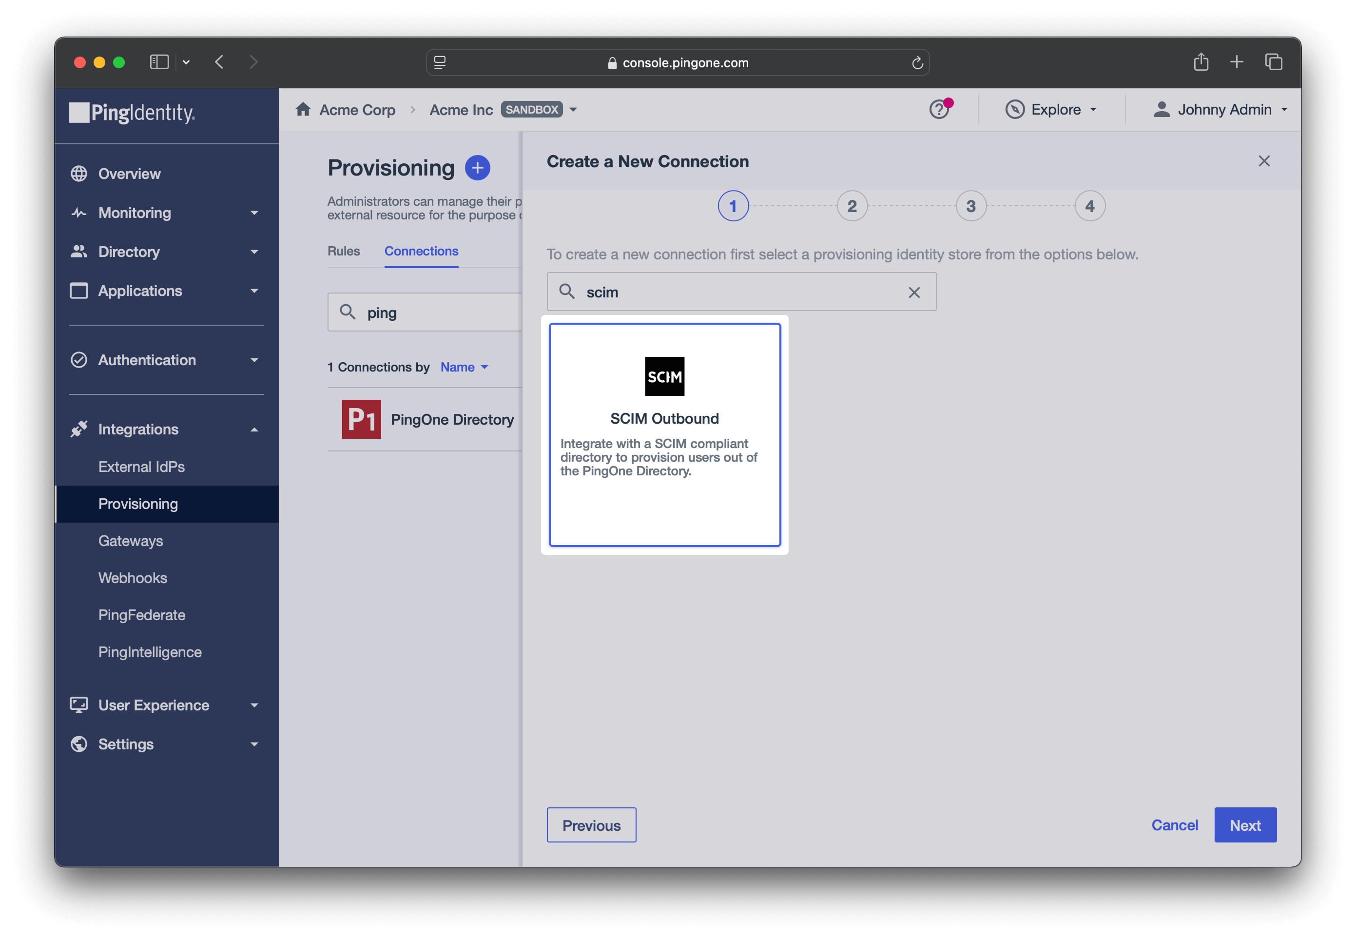The width and height of the screenshot is (1356, 939).
Task: Click the Previous button
Action: tap(591, 825)
